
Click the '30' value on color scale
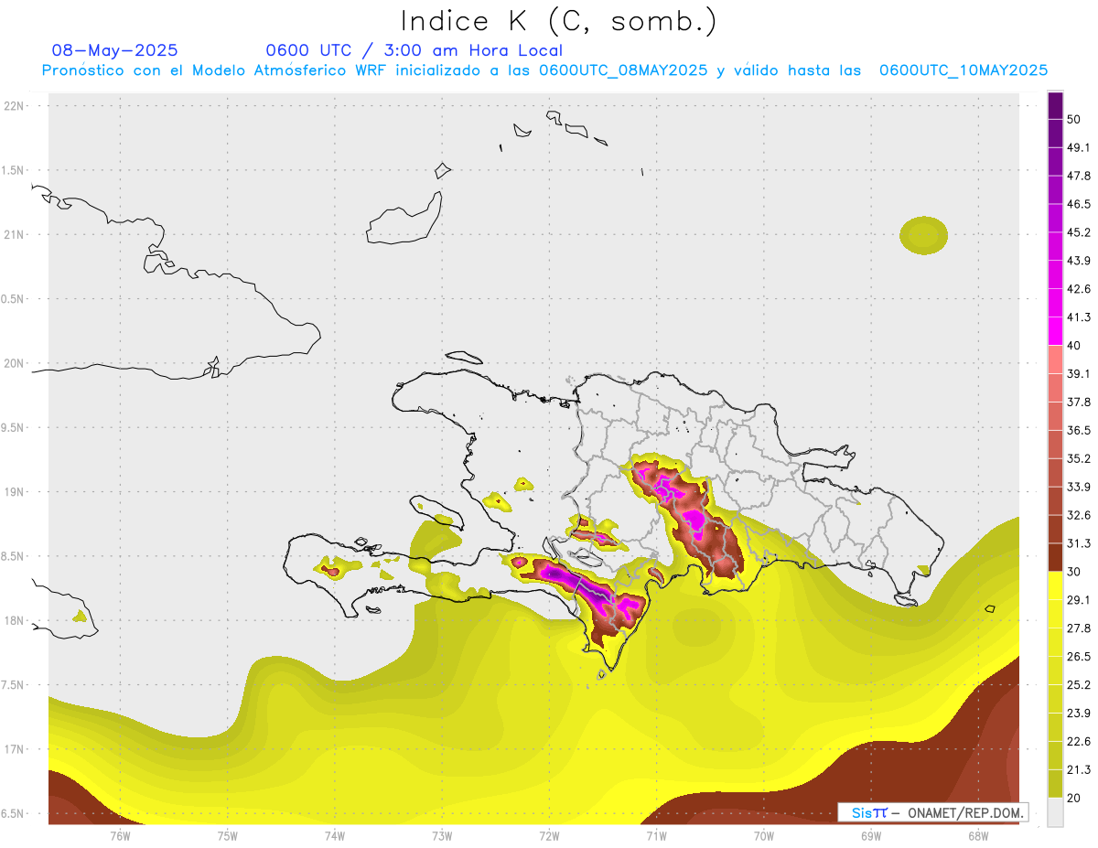coord(1074,572)
